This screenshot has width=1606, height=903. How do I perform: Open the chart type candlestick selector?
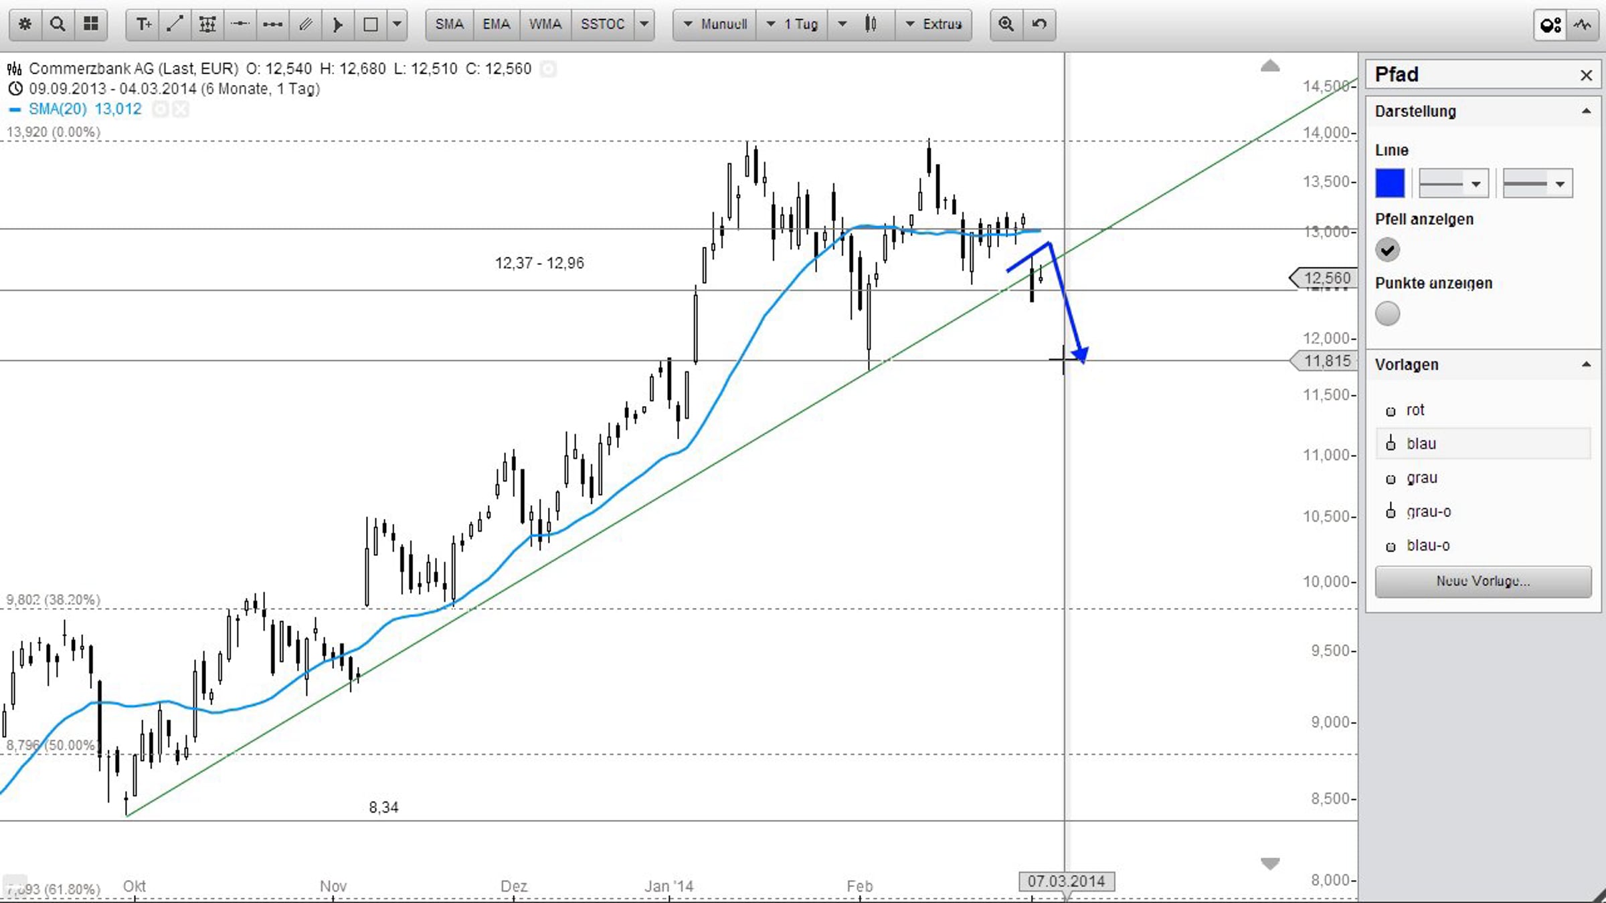871,24
